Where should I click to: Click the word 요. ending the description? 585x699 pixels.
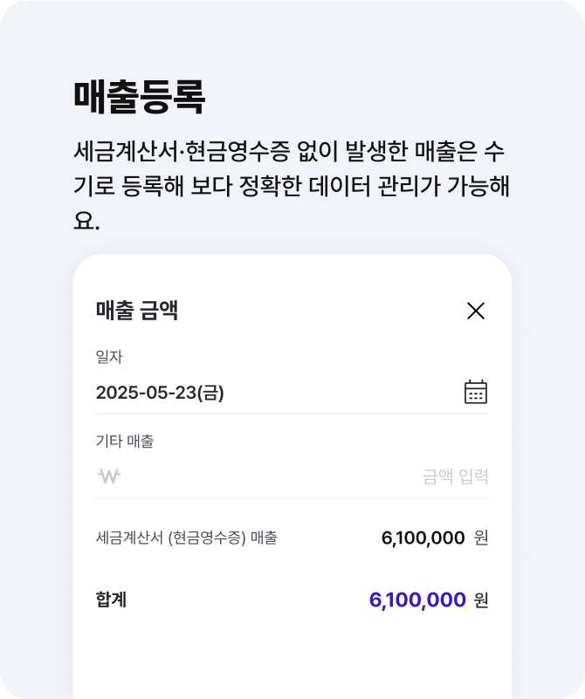(x=86, y=221)
